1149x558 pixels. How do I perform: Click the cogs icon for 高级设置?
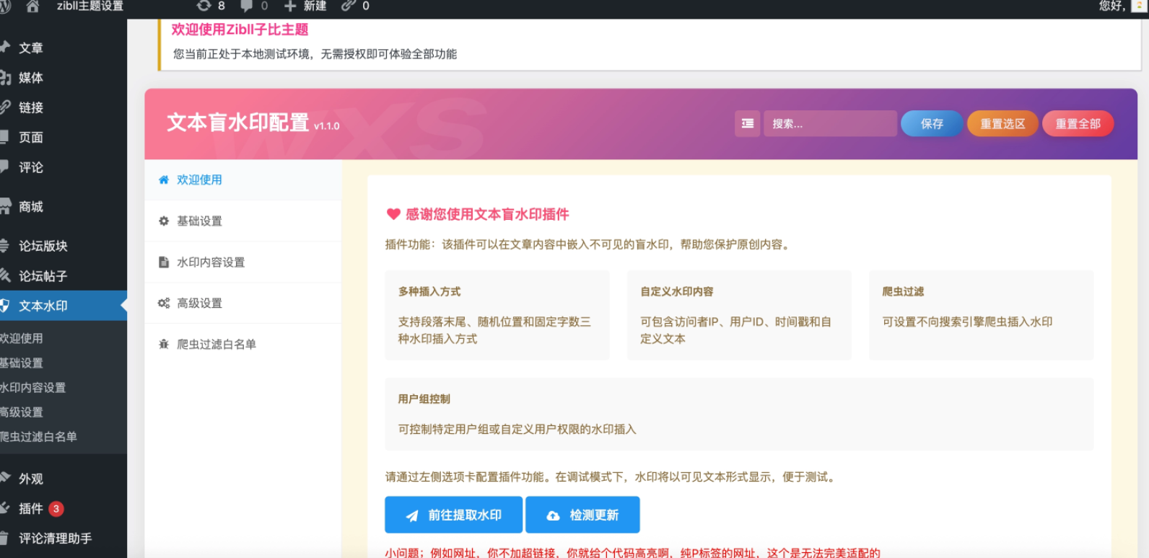164,304
